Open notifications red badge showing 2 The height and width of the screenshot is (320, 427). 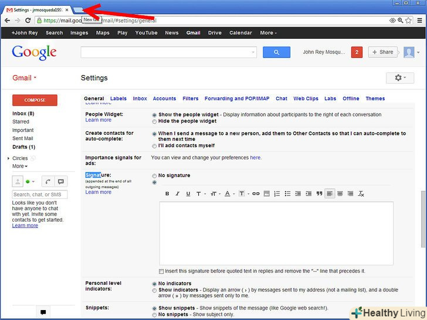[x=357, y=52]
